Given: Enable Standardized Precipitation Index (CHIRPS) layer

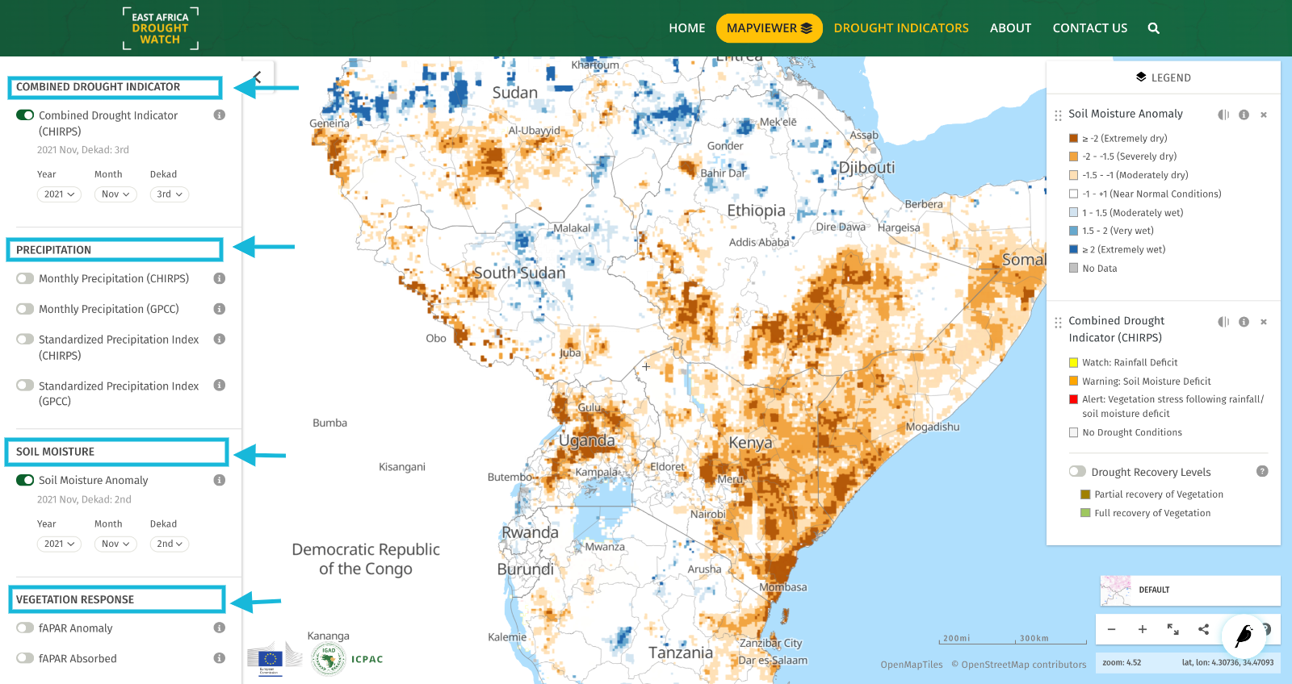Looking at the screenshot, I should [25, 340].
